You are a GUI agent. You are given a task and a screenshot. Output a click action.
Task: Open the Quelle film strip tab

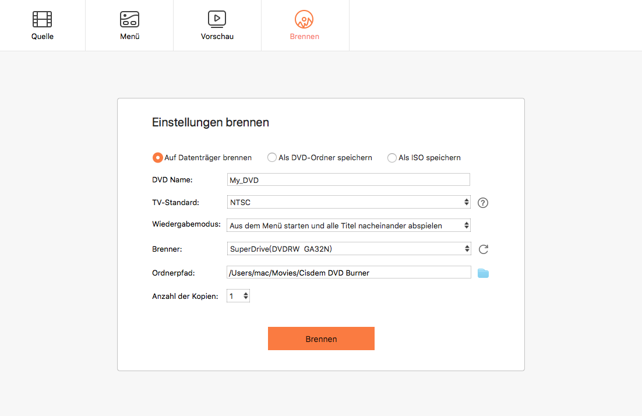(x=42, y=26)
